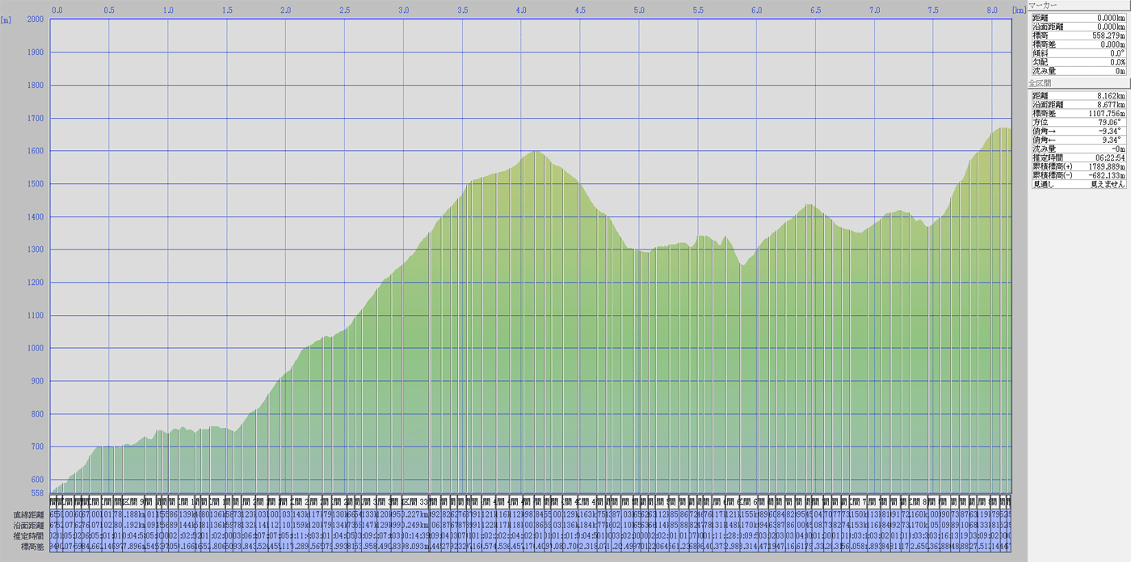Click the 見通し row showing 見えません
This screenshot has height=562, width=1131.
click(1107, 184)
